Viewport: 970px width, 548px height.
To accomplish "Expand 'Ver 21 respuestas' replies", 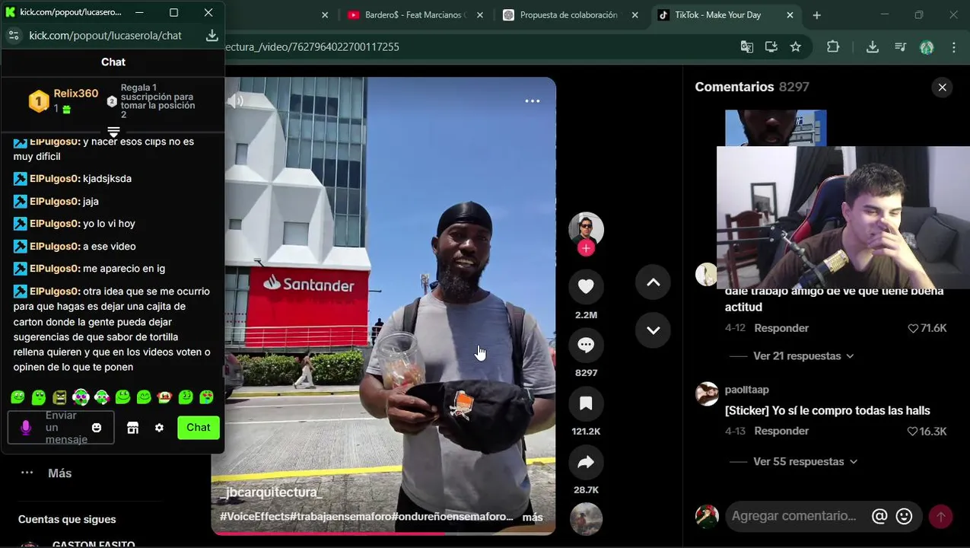I will coord(803,356).
